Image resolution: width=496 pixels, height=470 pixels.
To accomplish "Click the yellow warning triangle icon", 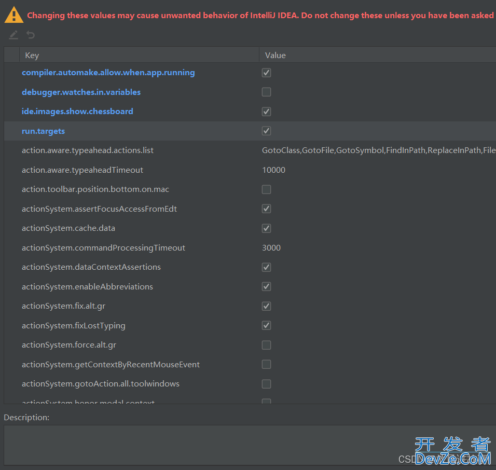I will pyautogui.click(x=13, y=15).
